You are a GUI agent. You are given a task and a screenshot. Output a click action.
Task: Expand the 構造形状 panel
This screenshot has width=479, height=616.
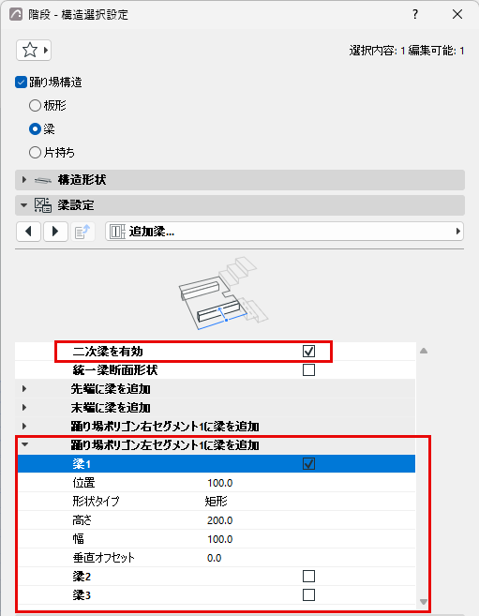pos(24,180)
